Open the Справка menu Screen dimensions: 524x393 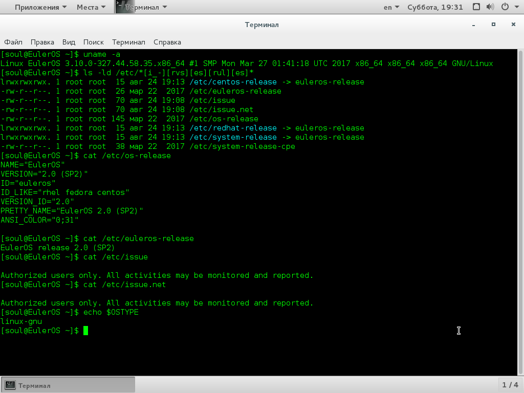click(167, 42)
